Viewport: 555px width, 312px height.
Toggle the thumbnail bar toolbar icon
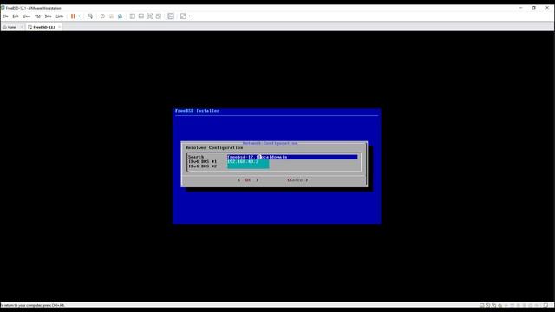pos(140,16)
